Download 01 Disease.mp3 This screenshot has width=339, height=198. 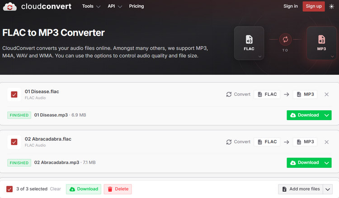pyautogui.click(x=304, y=115)
